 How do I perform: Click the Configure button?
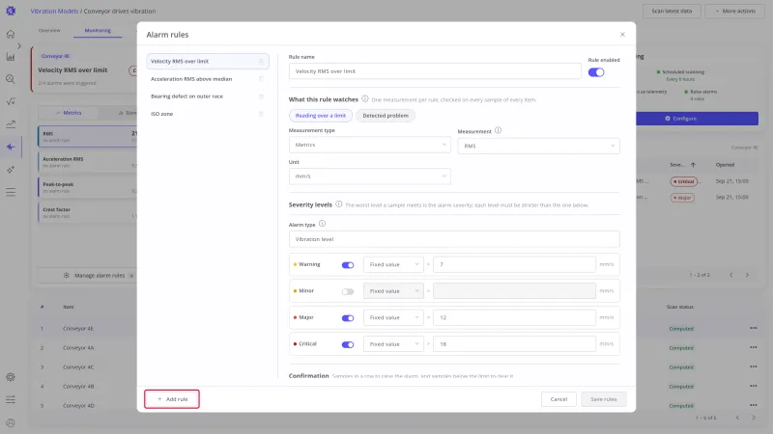click(697, 119)
